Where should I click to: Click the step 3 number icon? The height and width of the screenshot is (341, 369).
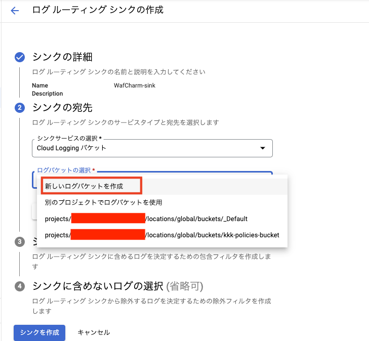tap(20, 241)
